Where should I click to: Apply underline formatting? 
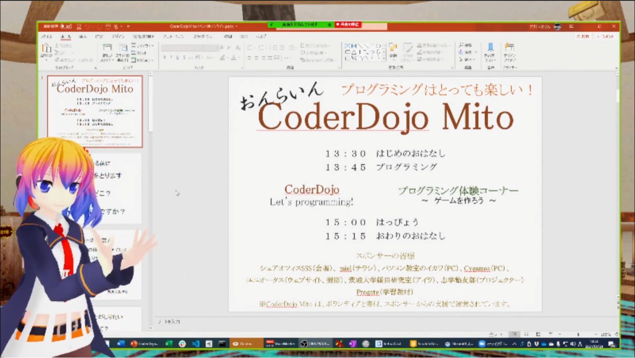click(178, 57)
